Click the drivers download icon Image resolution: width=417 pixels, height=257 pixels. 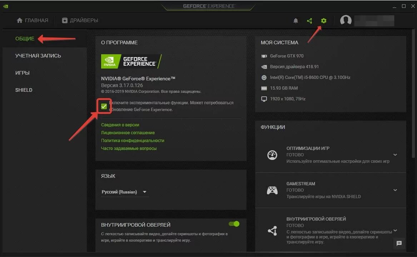tap(65, 20)
